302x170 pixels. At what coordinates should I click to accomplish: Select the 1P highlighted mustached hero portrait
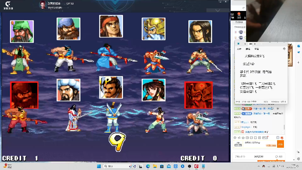pyautogui.click(x=111, y=87)
